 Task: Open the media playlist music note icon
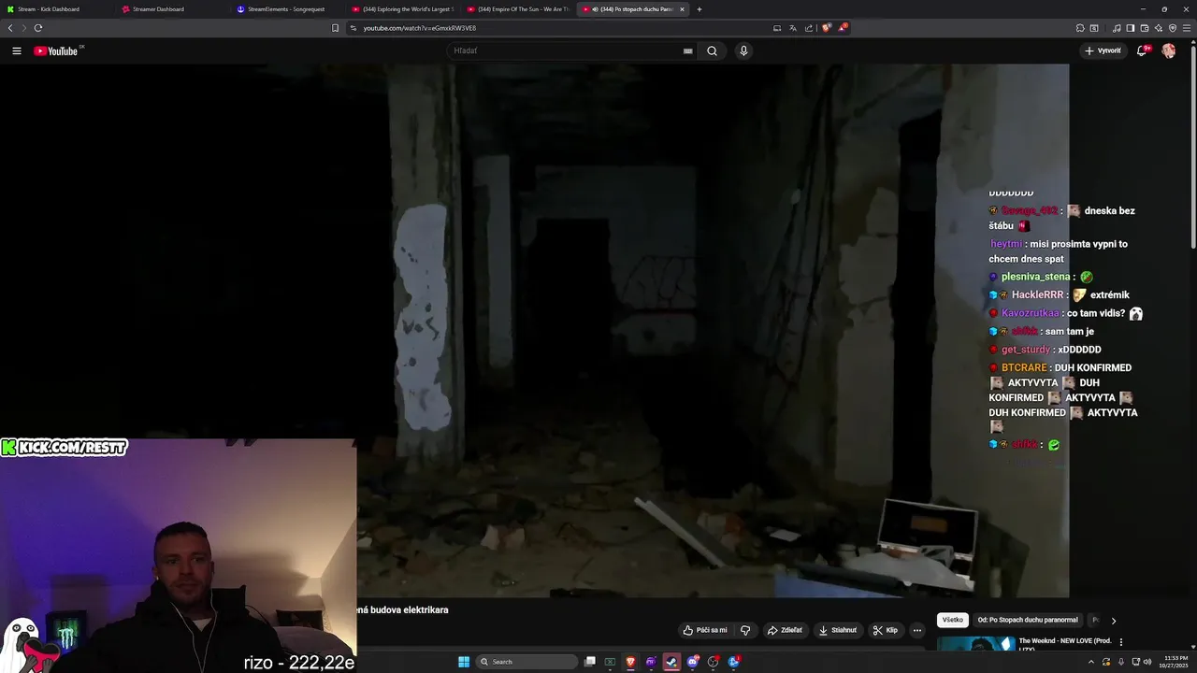click(x=1116, y=28)
